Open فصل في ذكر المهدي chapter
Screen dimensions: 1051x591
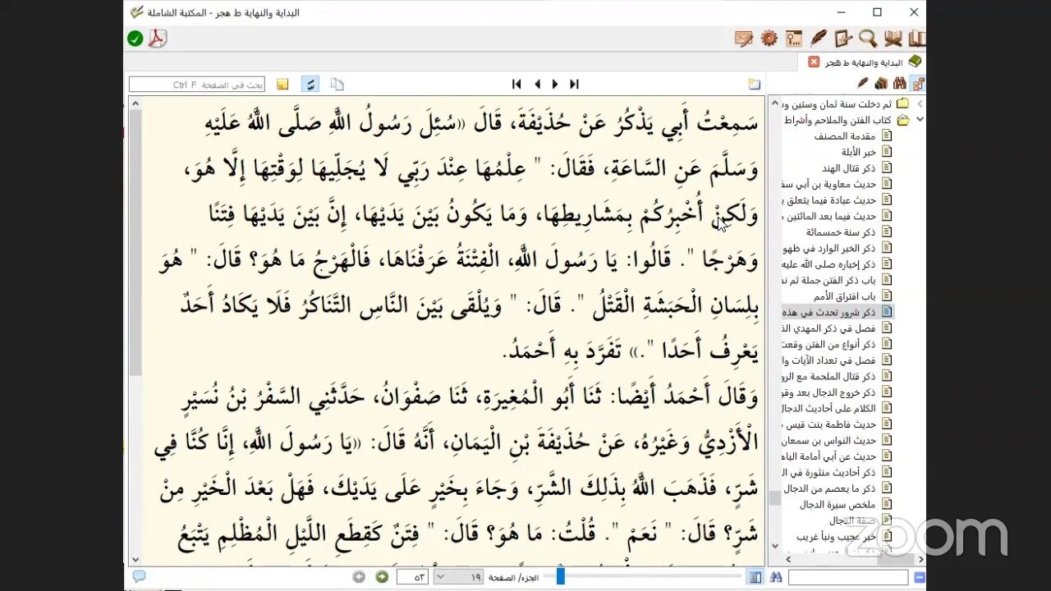[829, 328]
